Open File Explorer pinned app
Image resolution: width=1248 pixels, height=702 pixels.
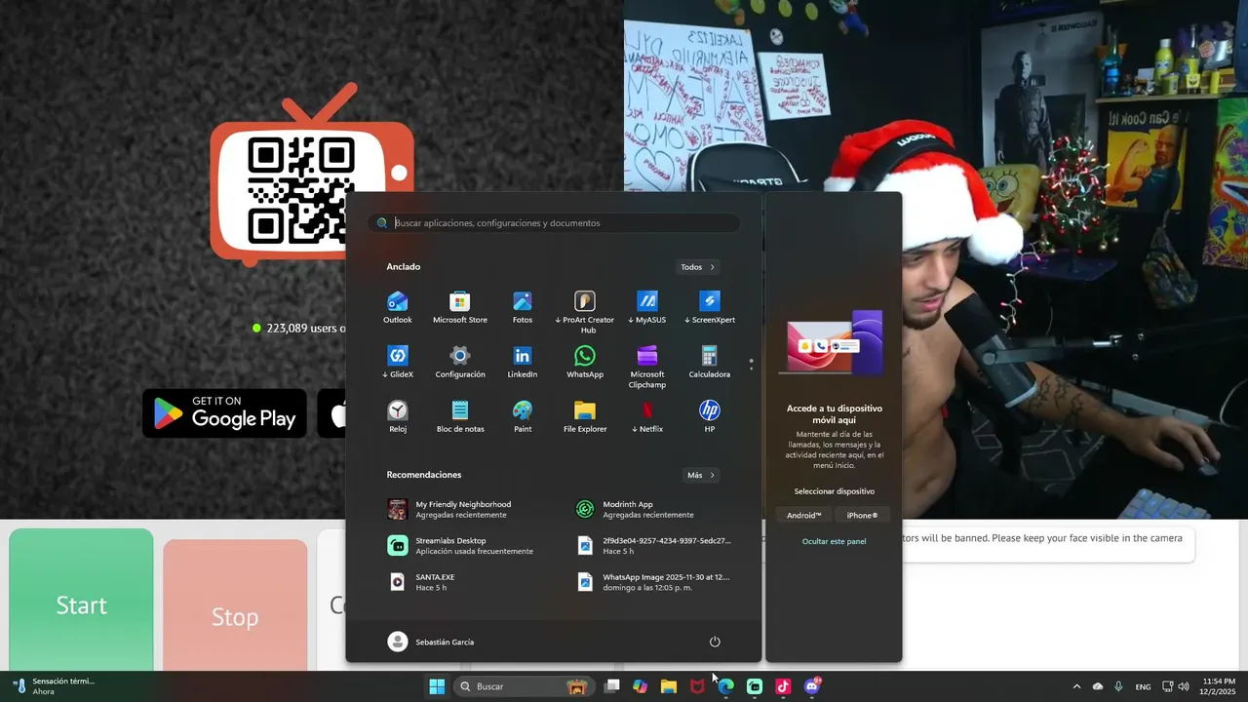click(x=585, y=416)
